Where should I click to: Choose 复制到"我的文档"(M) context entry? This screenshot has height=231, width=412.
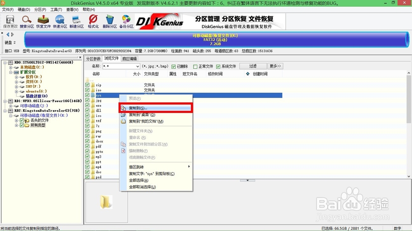pyautogui.click(x=156, y=121)
